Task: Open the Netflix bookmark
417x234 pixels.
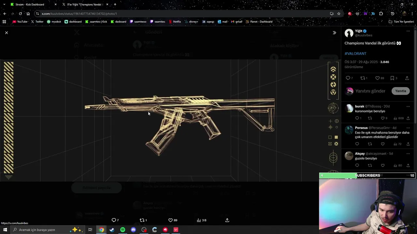Action: [175, 22]
